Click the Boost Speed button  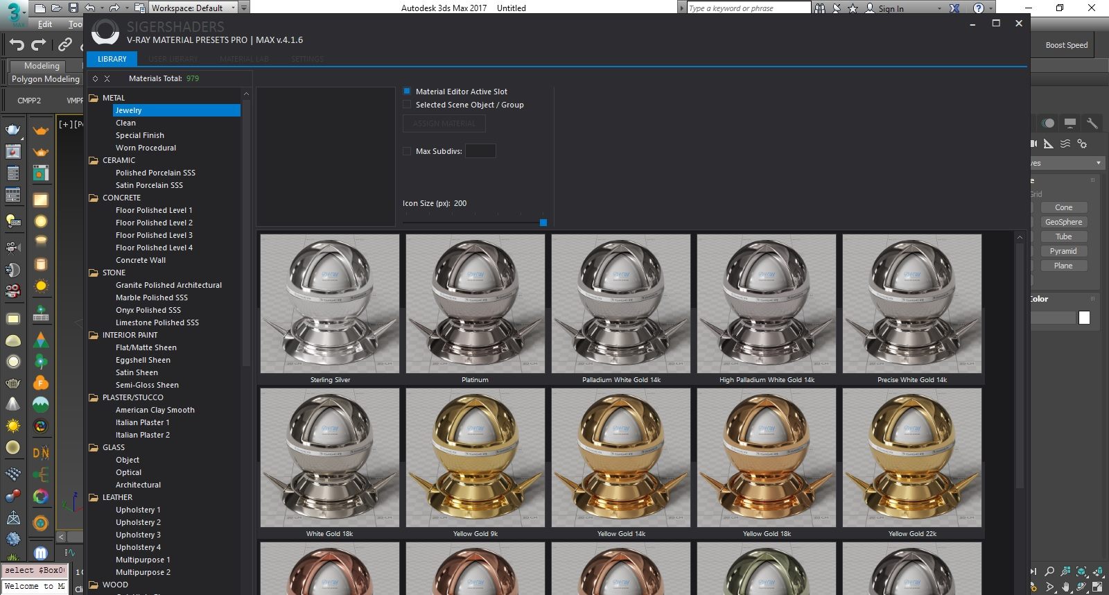[1067, 45]
